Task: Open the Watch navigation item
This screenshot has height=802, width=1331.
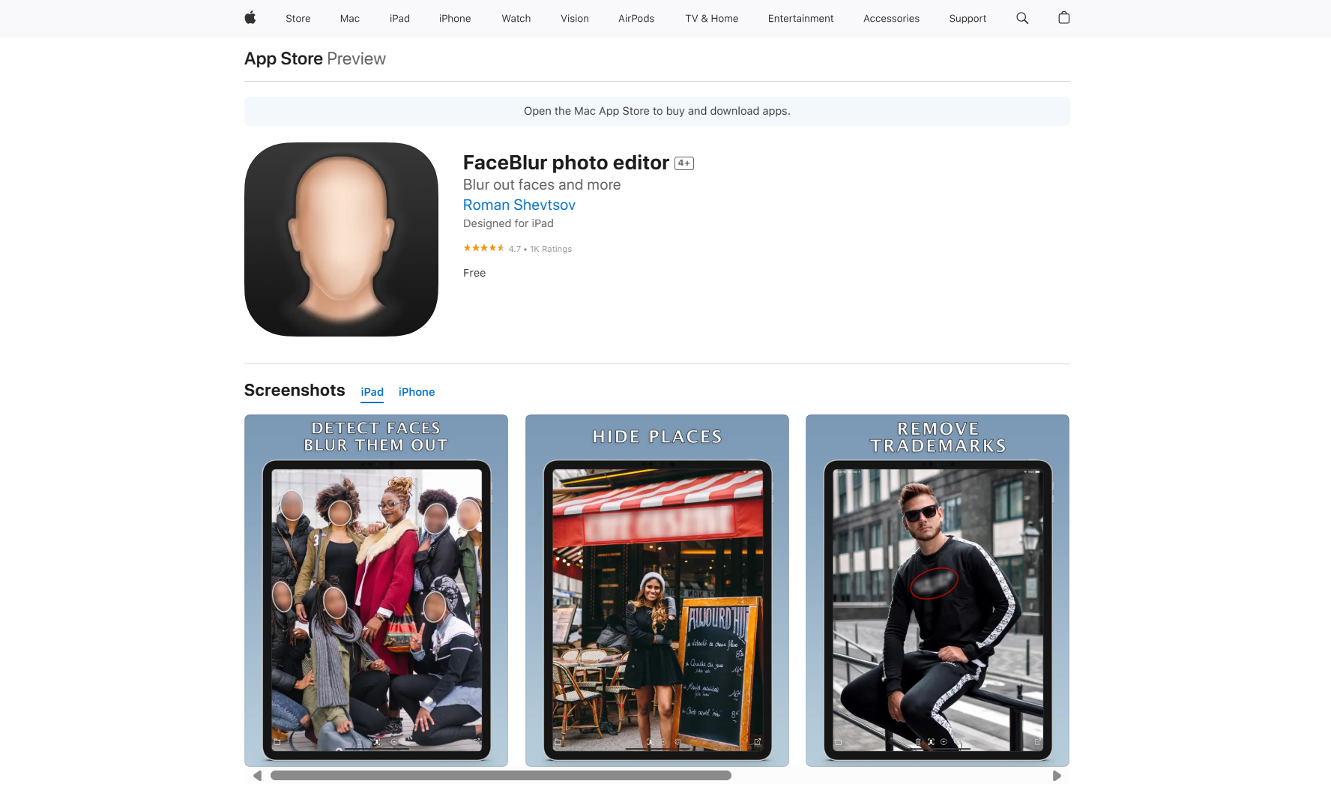Action: pos(516,19)
